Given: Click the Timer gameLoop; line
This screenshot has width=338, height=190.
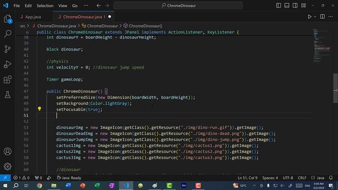Looking at the screenshot, I should [64, 79].
